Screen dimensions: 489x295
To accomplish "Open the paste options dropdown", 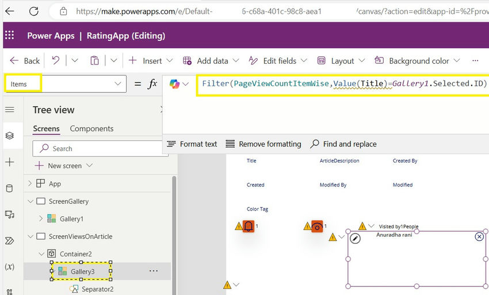I will 114,60.
